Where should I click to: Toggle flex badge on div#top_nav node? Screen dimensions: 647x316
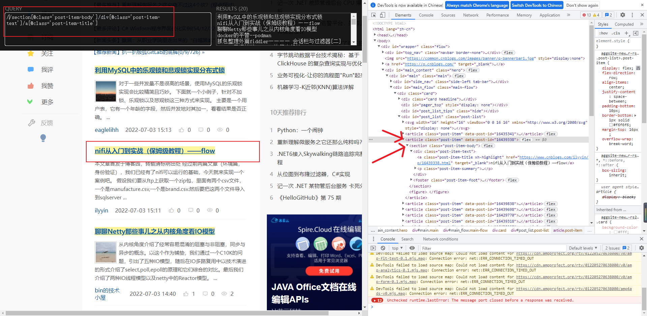pos(509,53)
